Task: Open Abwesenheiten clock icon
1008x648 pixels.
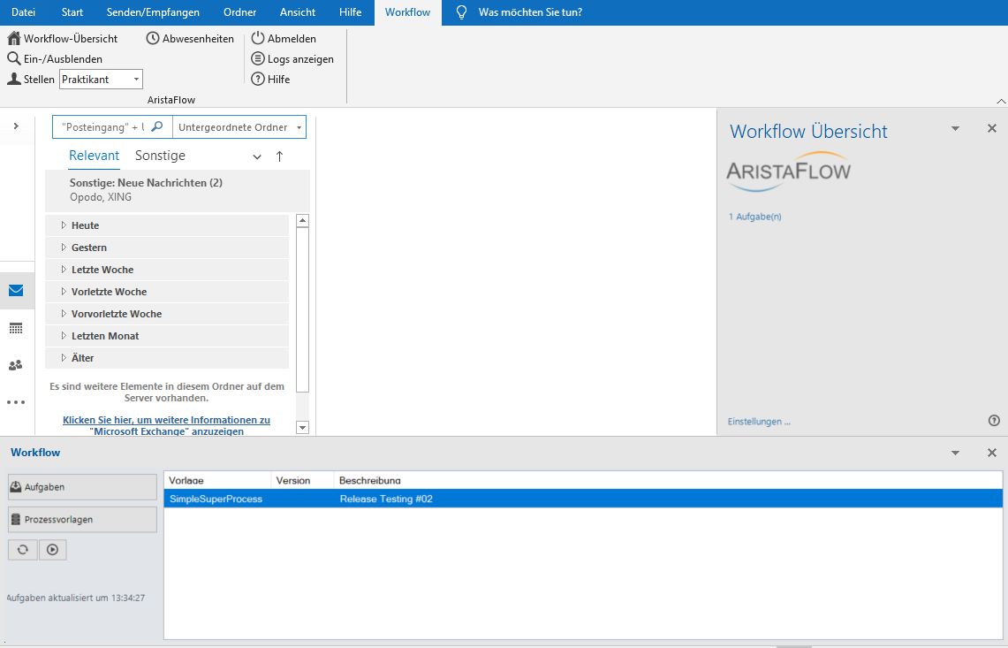Action: 153,39
